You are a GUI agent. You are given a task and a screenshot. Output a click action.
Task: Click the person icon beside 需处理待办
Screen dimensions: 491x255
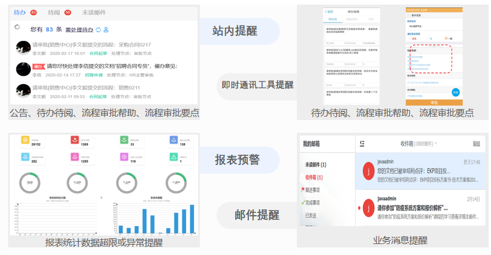106,30
